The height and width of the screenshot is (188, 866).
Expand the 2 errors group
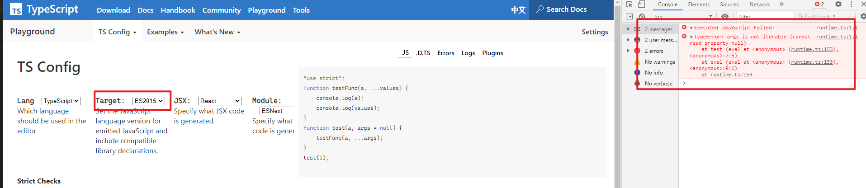(628, 51)
